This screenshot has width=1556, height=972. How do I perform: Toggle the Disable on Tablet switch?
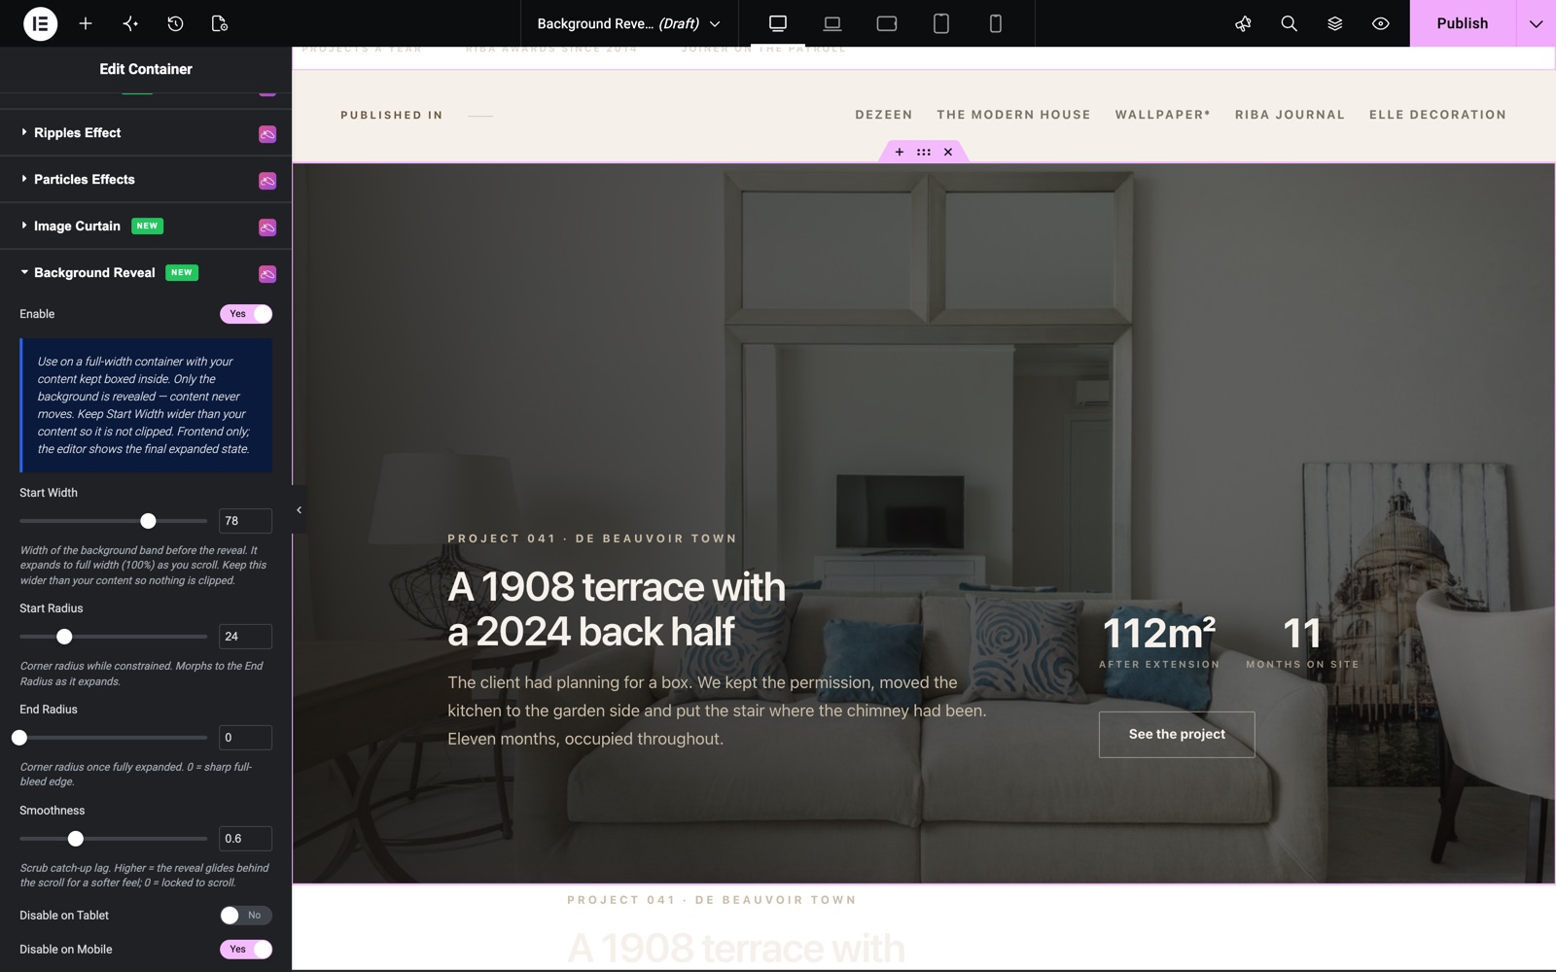(x=246, y=916)
